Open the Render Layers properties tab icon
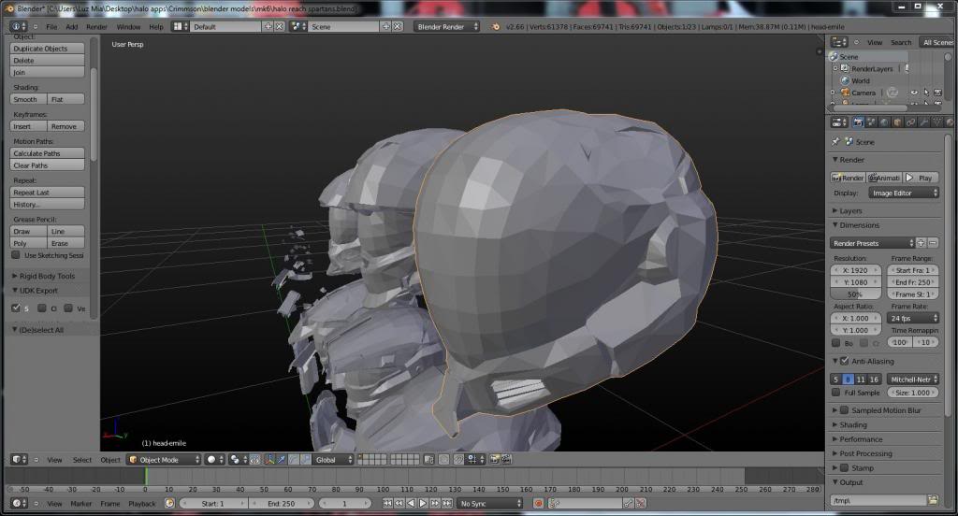958x516 pixels. 871,122
